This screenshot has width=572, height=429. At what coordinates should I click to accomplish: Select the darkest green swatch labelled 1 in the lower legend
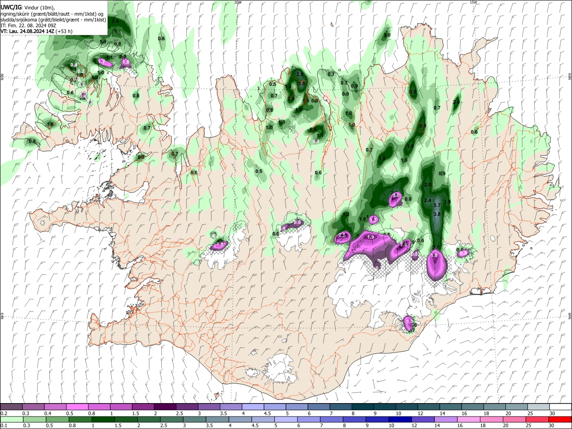(103, 419)
